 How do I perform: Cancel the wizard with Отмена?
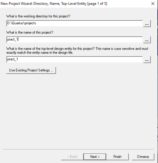[x=143, y=157]
